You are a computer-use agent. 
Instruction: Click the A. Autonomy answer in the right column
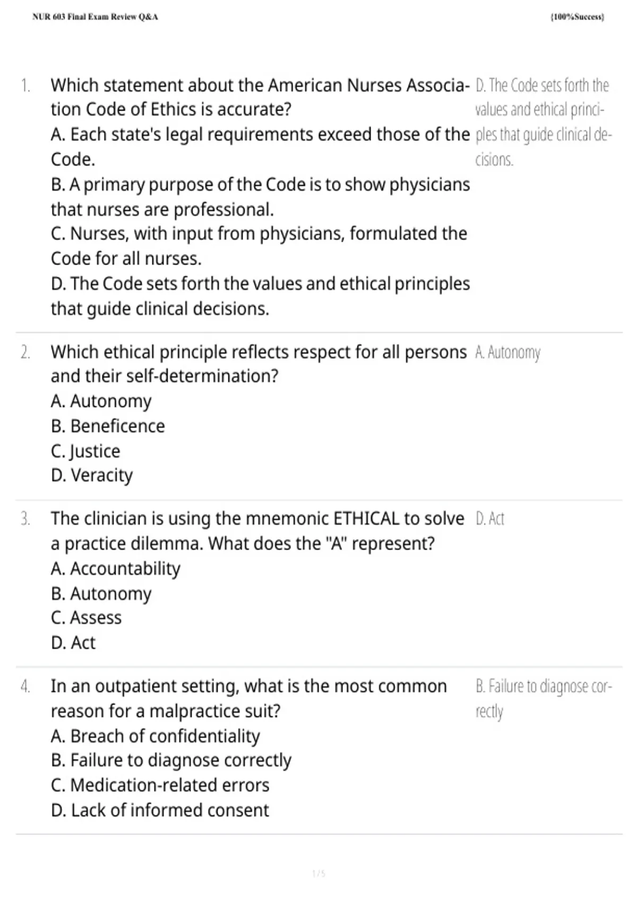coord(508,353)
